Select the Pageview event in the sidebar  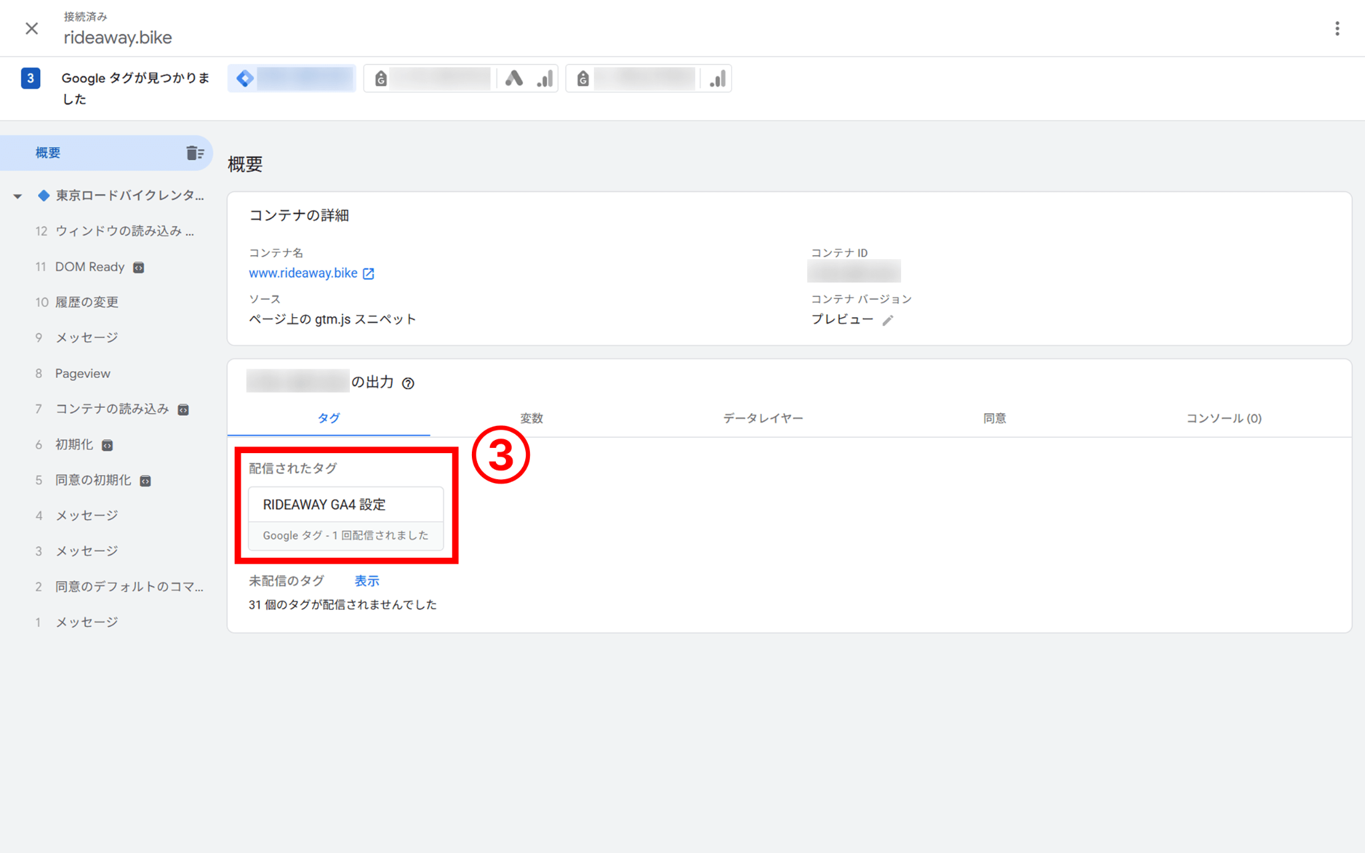(x=82, y=373)
